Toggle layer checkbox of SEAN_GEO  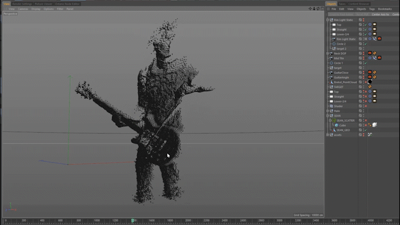360,130
